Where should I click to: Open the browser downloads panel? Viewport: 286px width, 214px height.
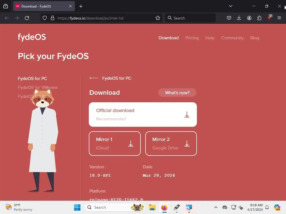[x=239, y=18]
